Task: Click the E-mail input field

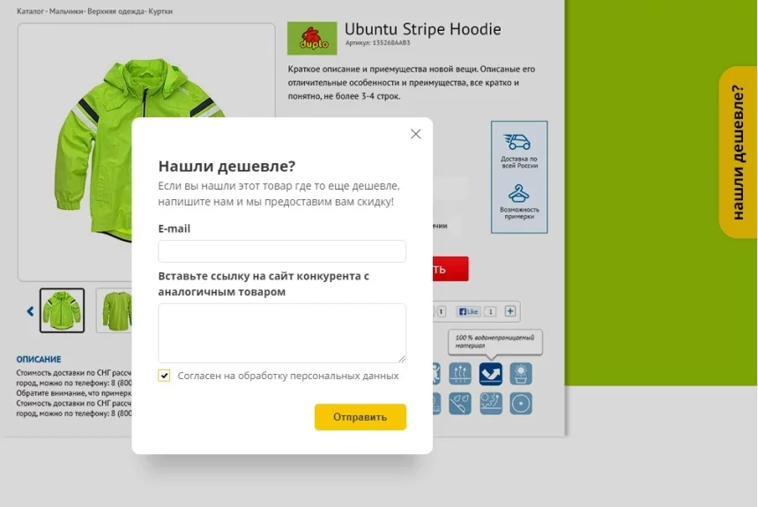Action: pos(282,251)
